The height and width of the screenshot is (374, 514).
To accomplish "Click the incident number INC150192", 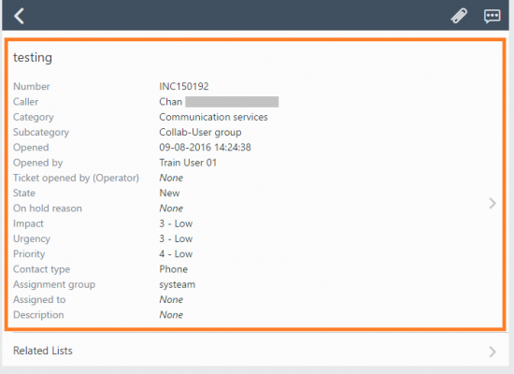I will point(184,87).
